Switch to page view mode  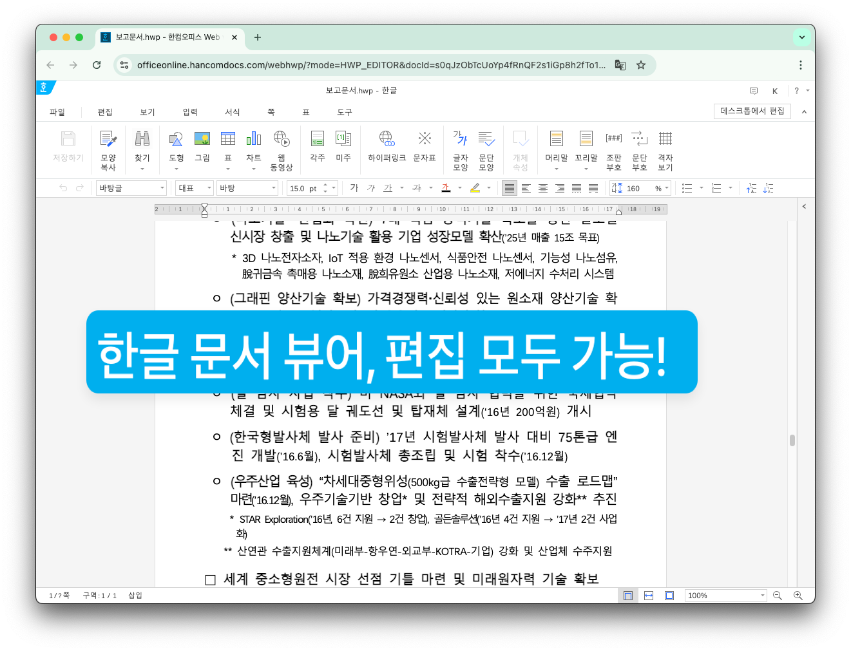(628, 596)
